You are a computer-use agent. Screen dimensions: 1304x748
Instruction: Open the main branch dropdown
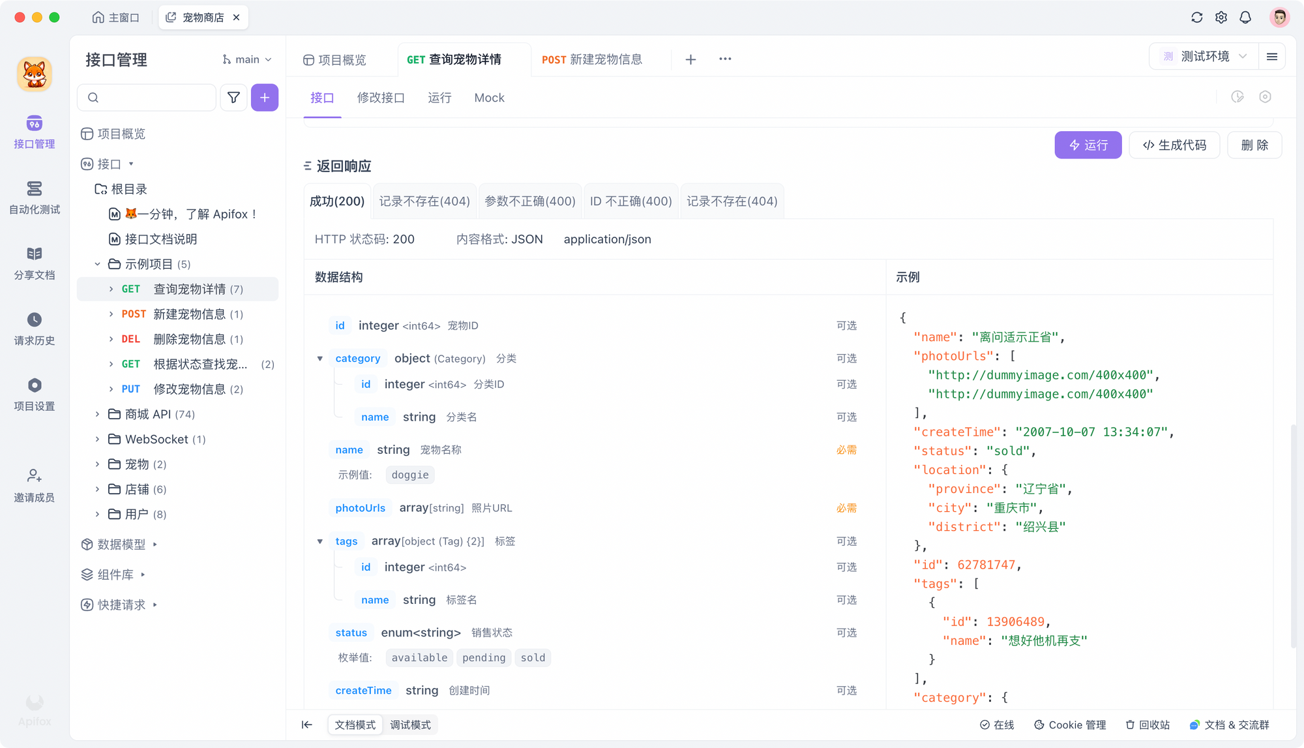[x=247, y=59]
